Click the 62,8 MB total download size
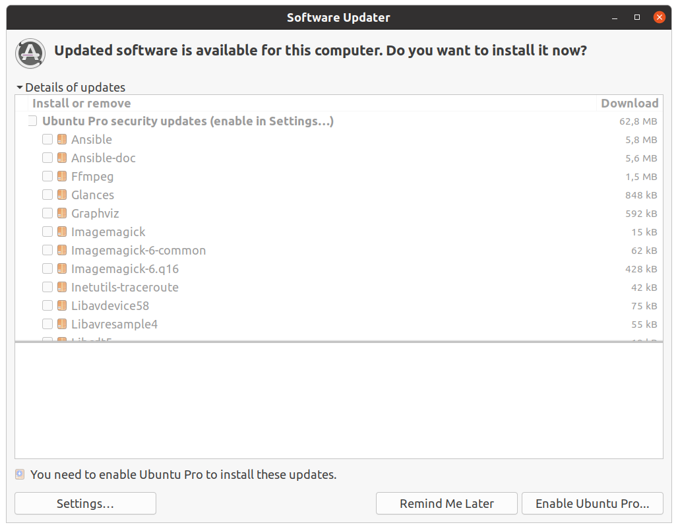678x529 pixels. click(x=638, y=121)
